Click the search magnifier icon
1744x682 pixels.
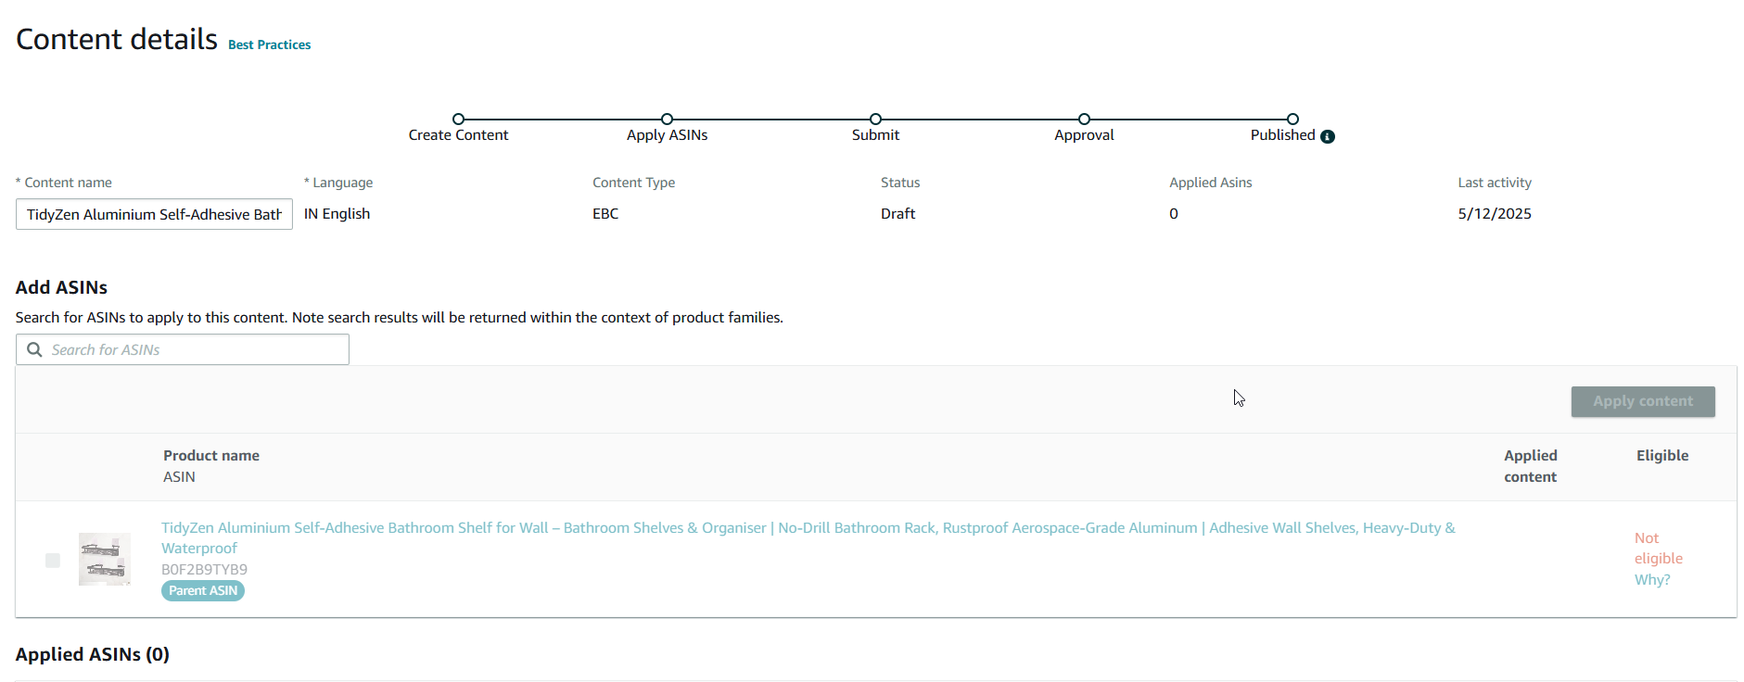pyautogui.click(x=34, y=349)
